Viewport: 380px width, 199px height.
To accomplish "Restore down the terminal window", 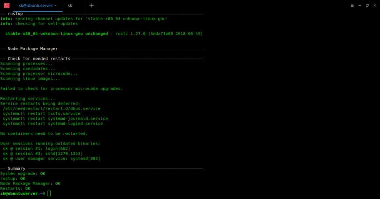I will point(367,5).
